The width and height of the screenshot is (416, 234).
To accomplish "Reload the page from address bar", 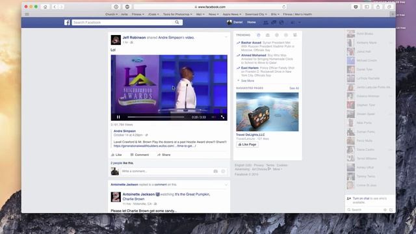I will pos(283,7).
